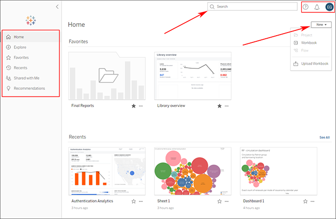Click the Recents section heading
Viewport: 336px width, 219px height.
click(78, 137)
